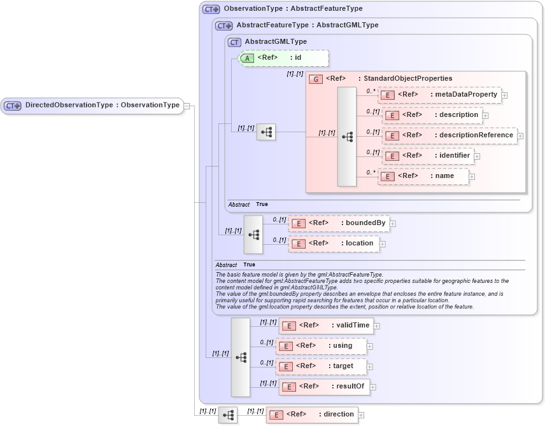This screenshot has height=426, width=545.
Task: Select the sequence icon beside boundedBy and location
Action: point(253,235)
